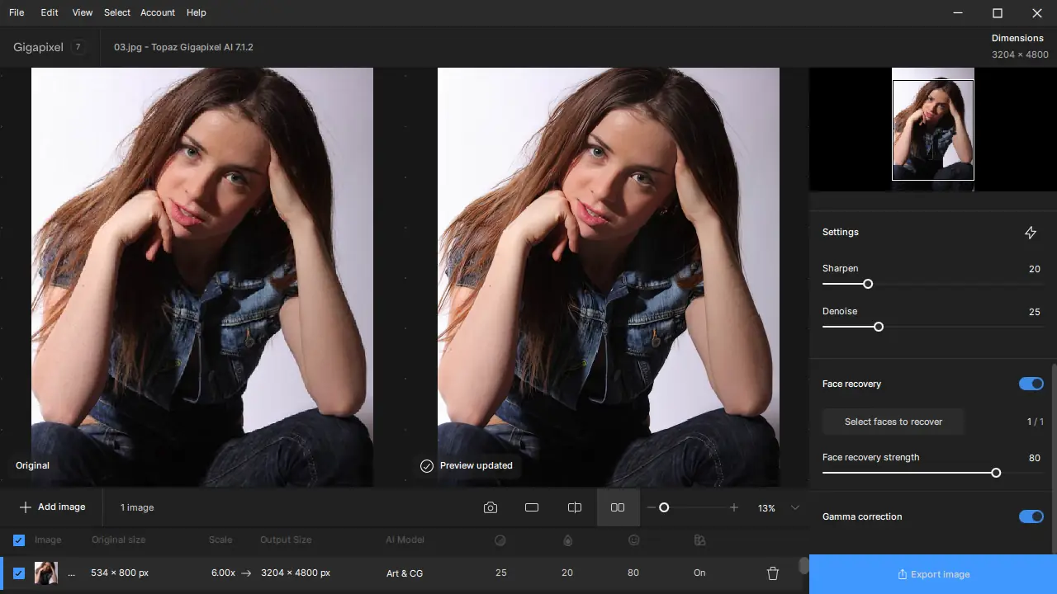The width and height of the screenshot is (1057, 594).
Task: Open the 6.00x scale selector
Action: pyautogui.click(x=223, y=573)
